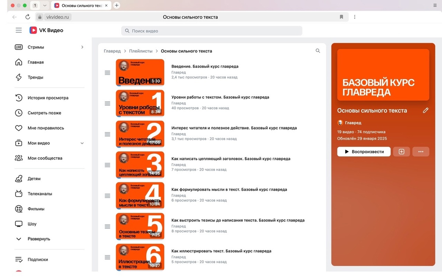Open the hamburger sidebar menu
This screenshot has height=280, width=442.
click(19, 30)
